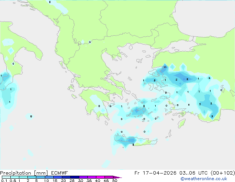235x182 pixels.
Task: Click the '0.5' legend scale label
Action: pos(13,181)
